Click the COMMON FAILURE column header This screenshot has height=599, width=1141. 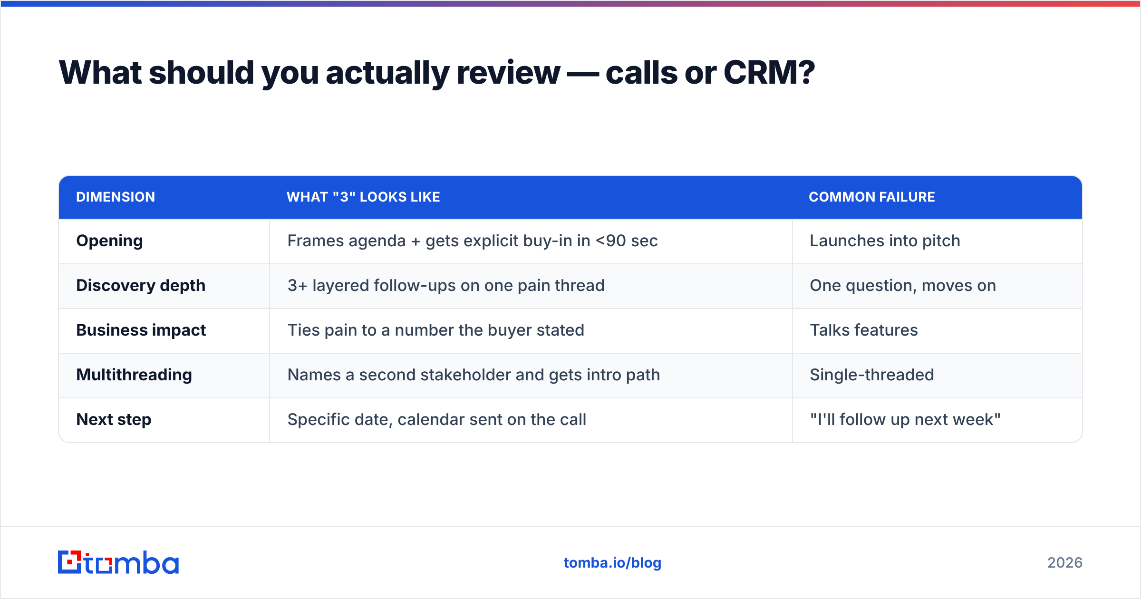coord(872,197)
